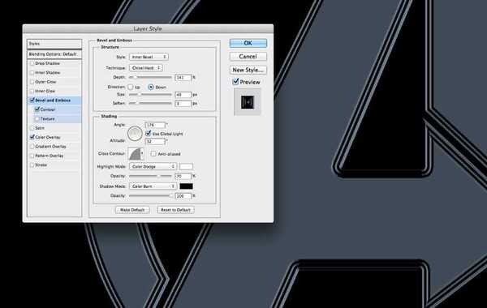Select the Down direction radio button
This screenshot has height=308, width=487.
click(x=151, y=88)
